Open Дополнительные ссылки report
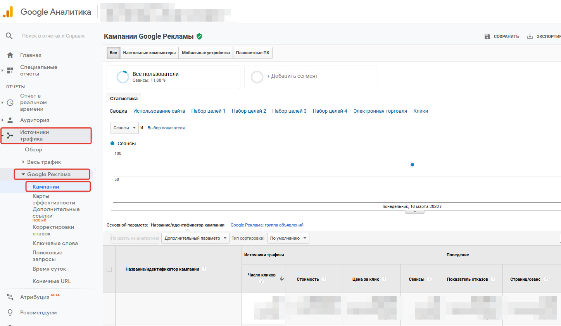The height and width of the screenshot is (326, 561). (56, 213)
